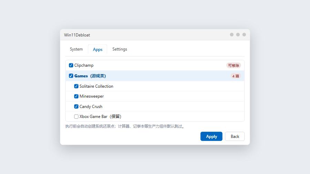Uncheck Solitaire Collection checkbox
The image size is (310, 174).
(76, 86)
